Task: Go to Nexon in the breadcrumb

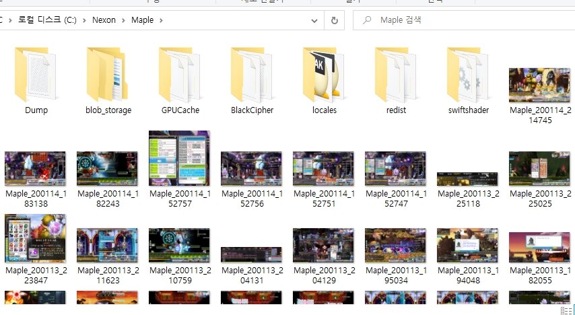Action: click(104, 20)
